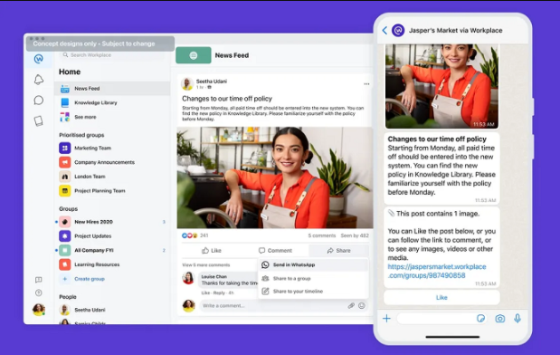Open the post photo of woman
This screenshot has width=560, height=355.
275,177
